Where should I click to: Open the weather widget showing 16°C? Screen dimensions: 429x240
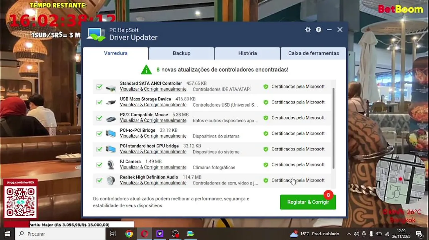(314, 234)
